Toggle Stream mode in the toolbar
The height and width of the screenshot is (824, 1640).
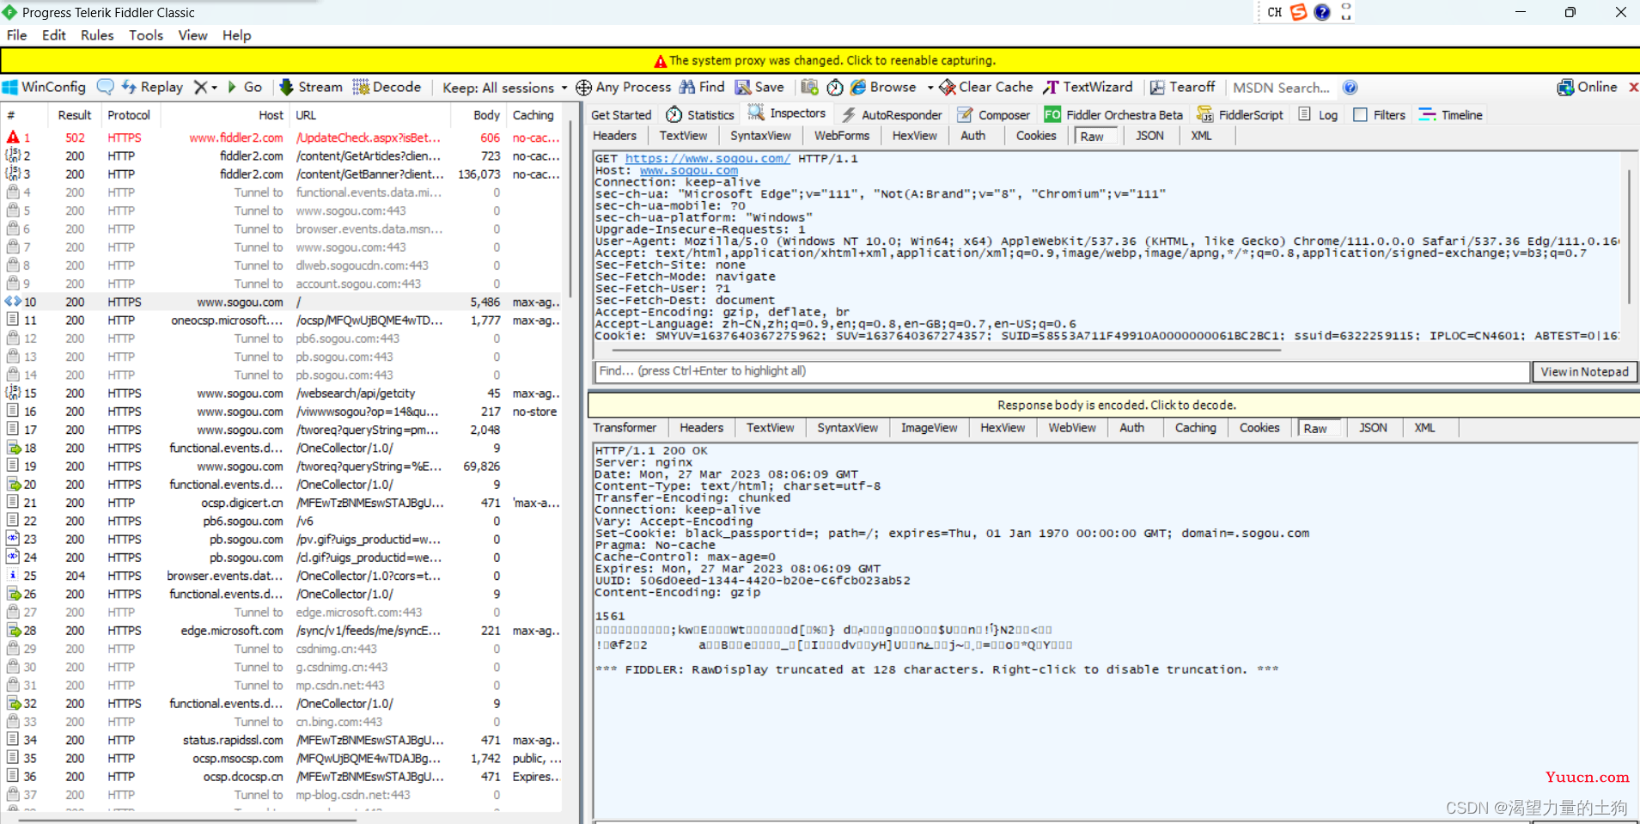click(x=311, y=87)
